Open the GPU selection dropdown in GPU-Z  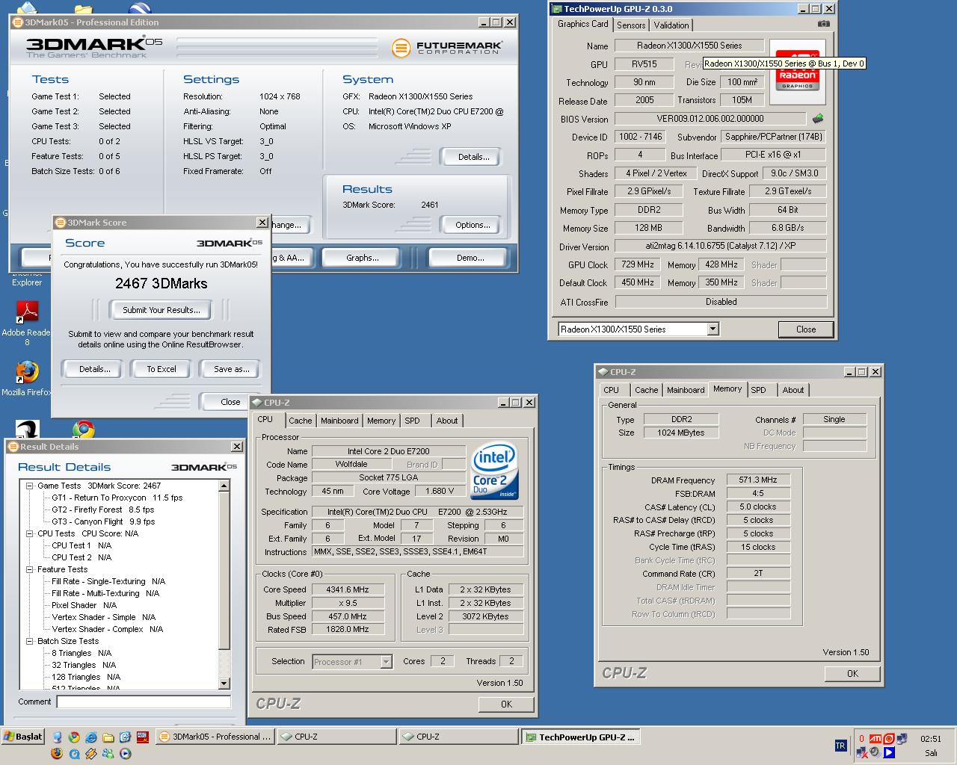[713, 329]
